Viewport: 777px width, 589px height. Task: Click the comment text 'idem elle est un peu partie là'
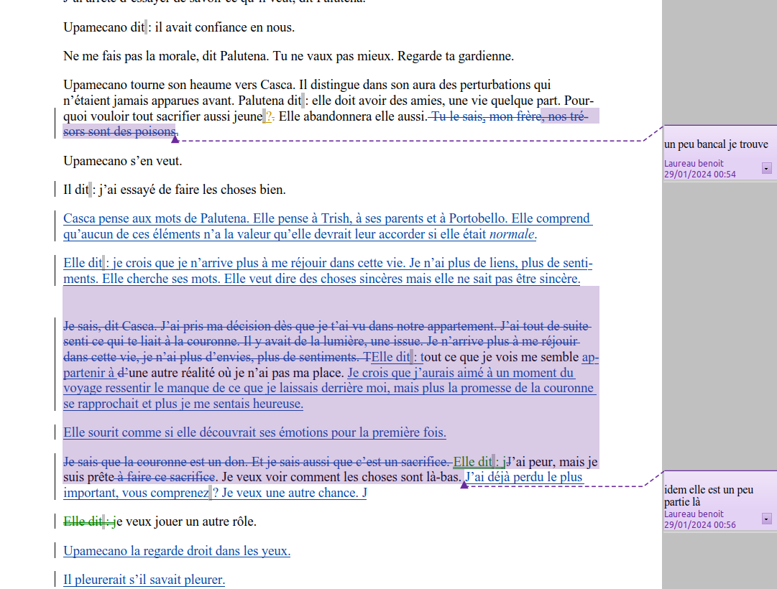708,496
